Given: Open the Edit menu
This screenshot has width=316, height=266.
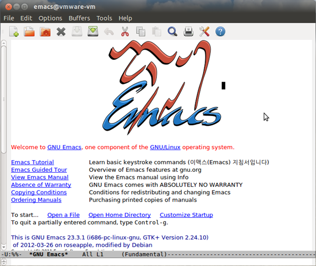Looking at the screenshot, I should point(26,18).
